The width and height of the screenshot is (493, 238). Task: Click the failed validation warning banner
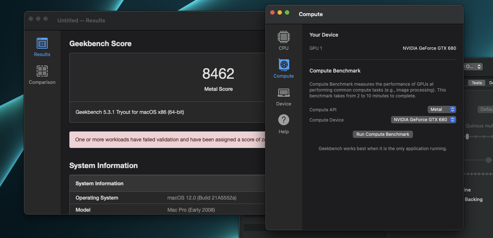[167, 140]
